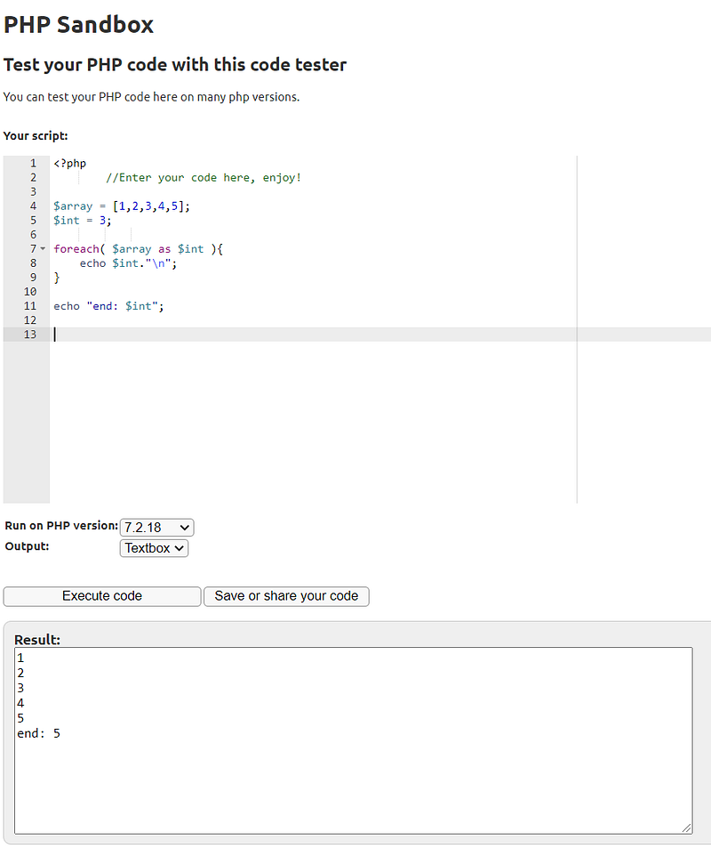Open the Output Textbox dropdown
The height and width of the screenshot is (848, 711).
coord(154,548)
